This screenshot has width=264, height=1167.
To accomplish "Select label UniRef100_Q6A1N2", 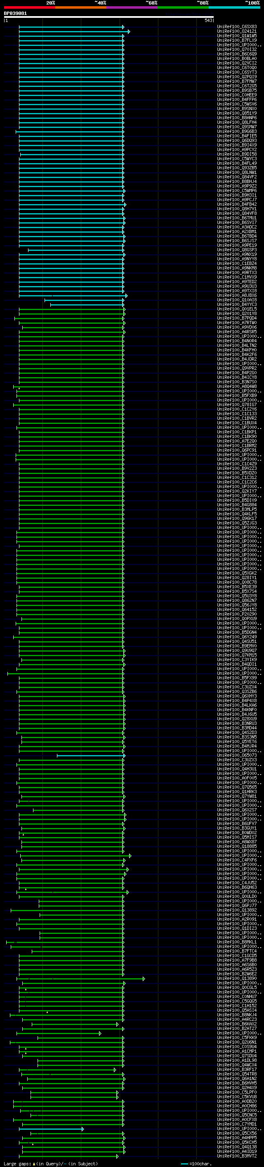I will coord(237,1079).
